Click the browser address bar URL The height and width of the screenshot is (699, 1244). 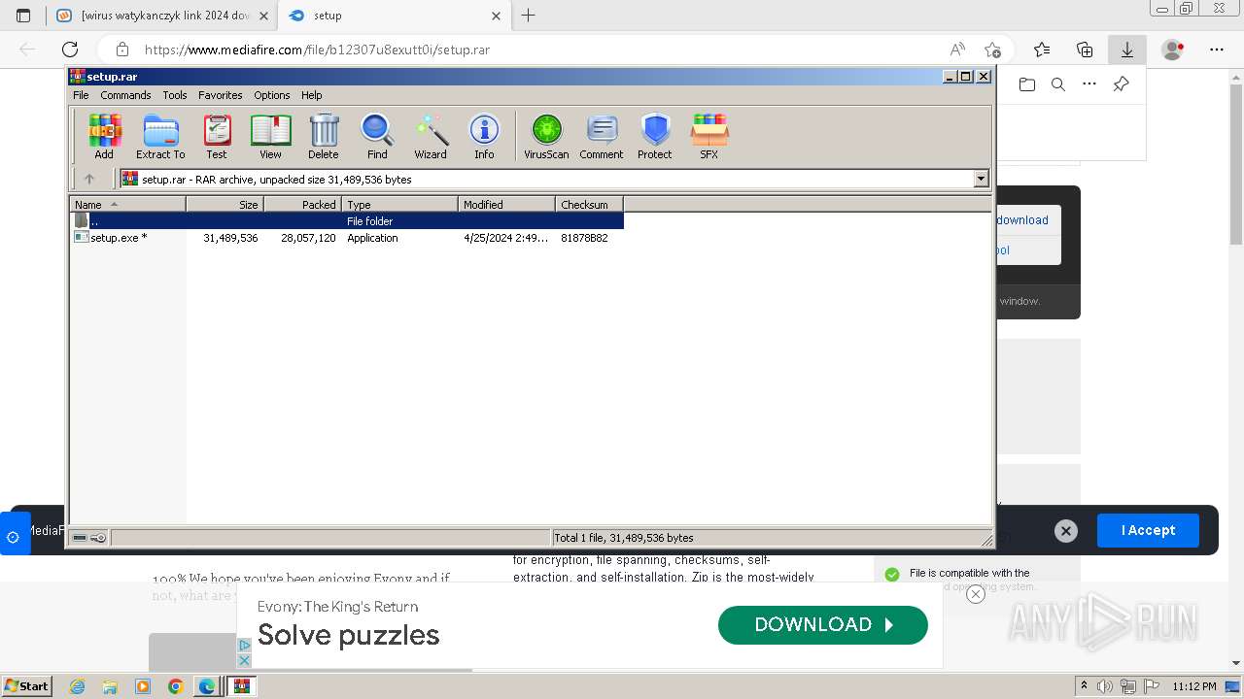click(x=317, y=50)
